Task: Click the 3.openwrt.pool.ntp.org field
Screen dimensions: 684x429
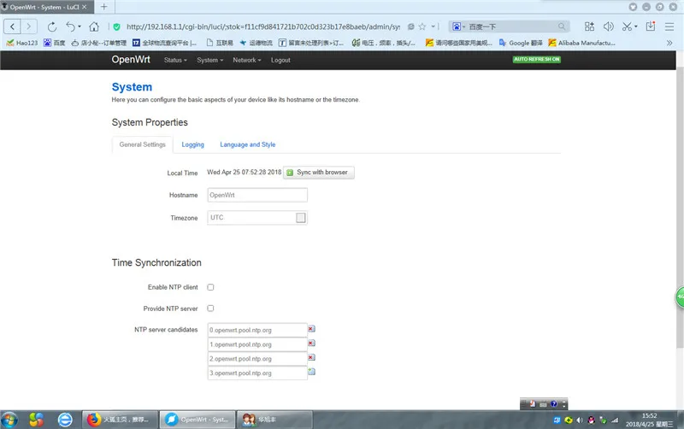Action: 257,373
